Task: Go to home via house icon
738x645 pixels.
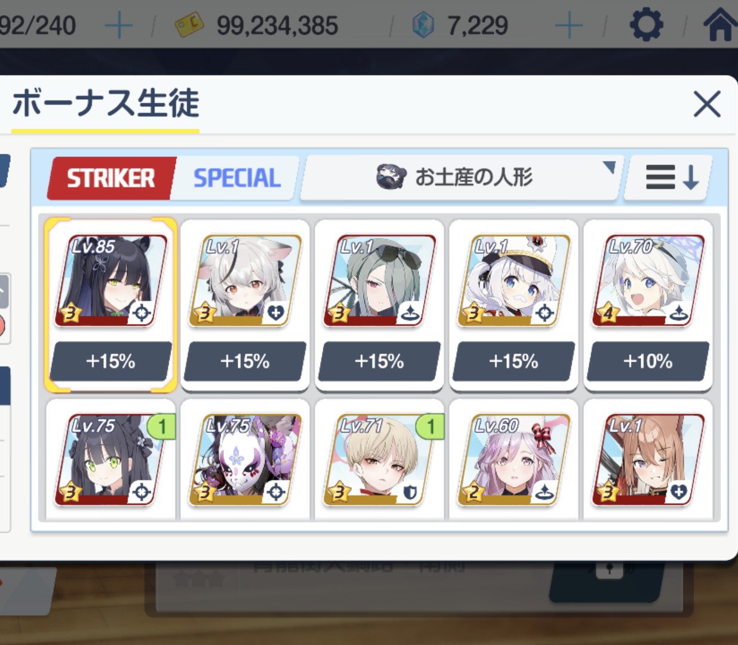Action: [720, 25]
